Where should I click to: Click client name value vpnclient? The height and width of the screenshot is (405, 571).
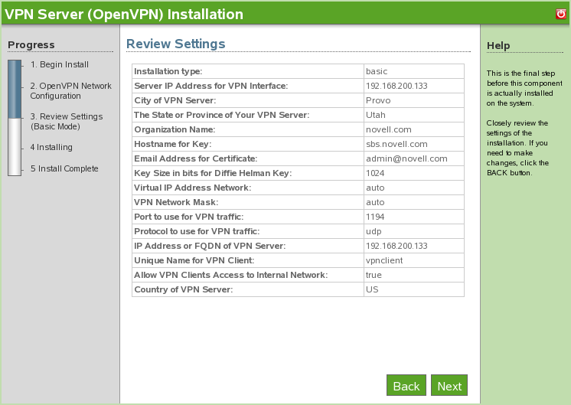384,261
